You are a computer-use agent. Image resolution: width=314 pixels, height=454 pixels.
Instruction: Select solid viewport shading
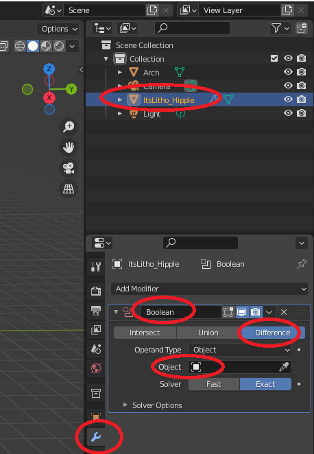[x=33, y=46]
